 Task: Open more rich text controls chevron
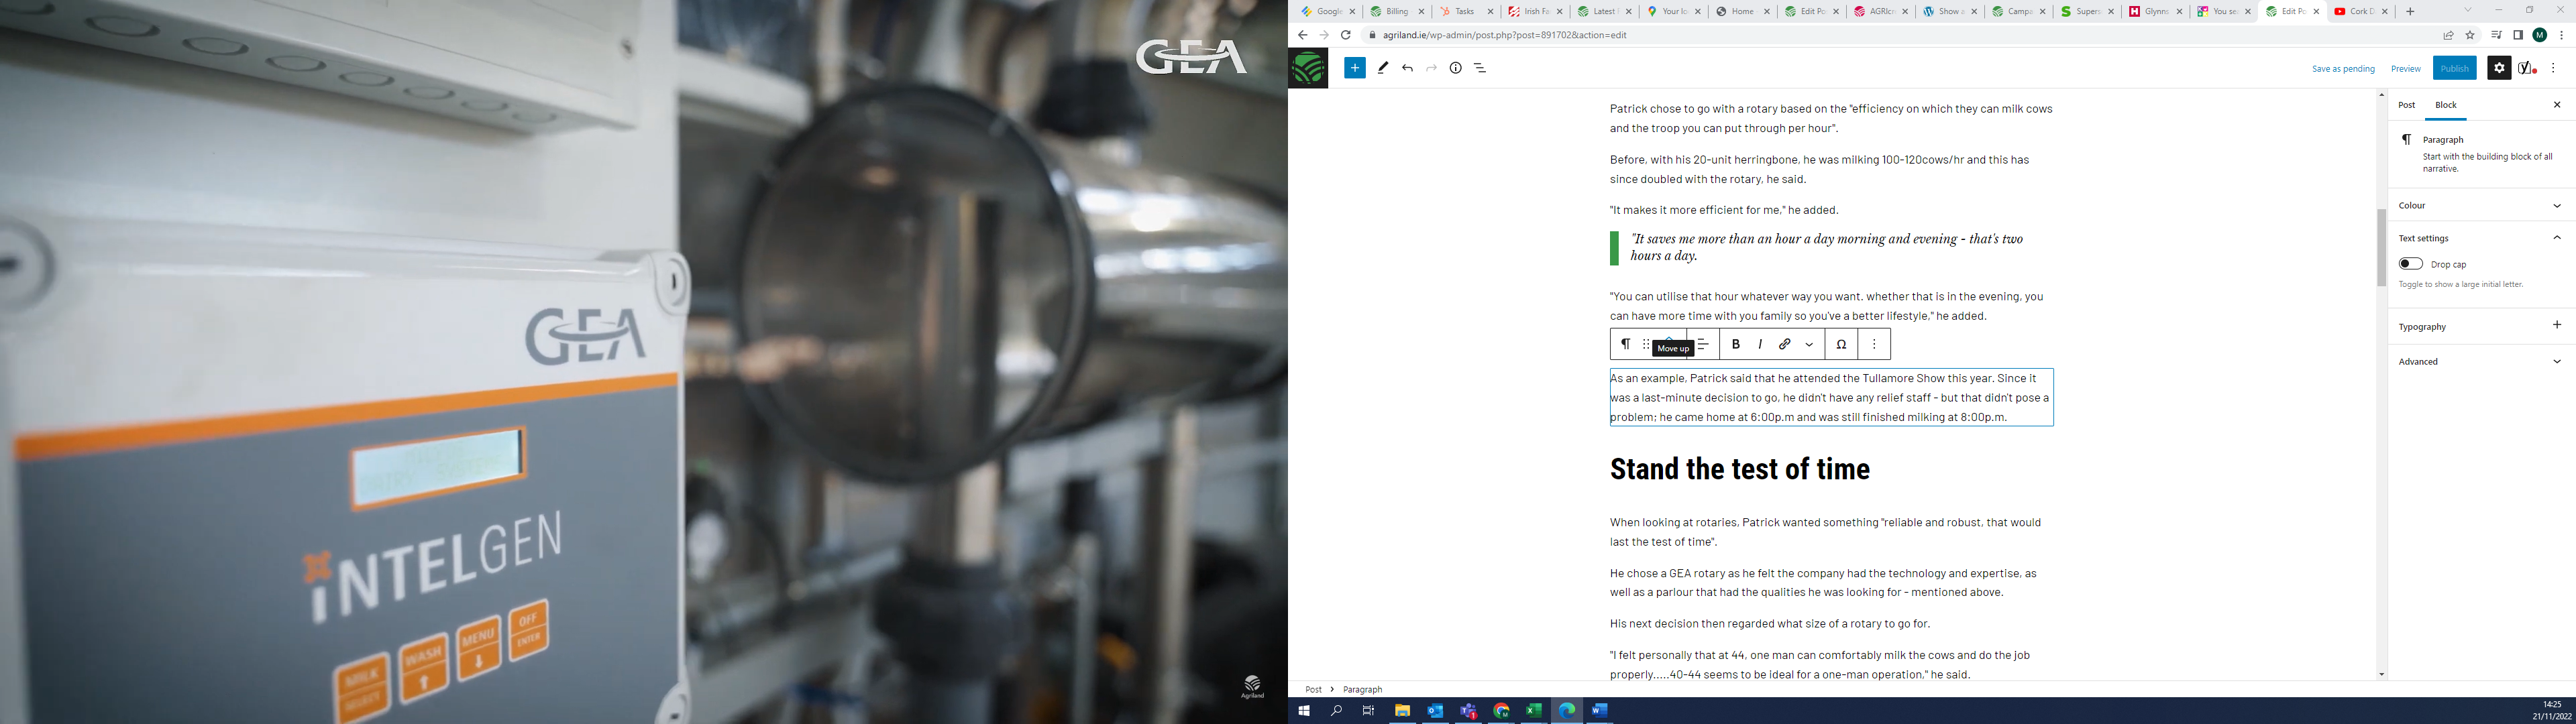(1809, 344)
